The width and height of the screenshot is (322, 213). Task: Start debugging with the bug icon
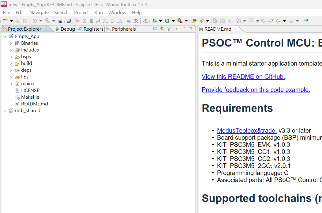pyautogui.click(x=155, y=21)
